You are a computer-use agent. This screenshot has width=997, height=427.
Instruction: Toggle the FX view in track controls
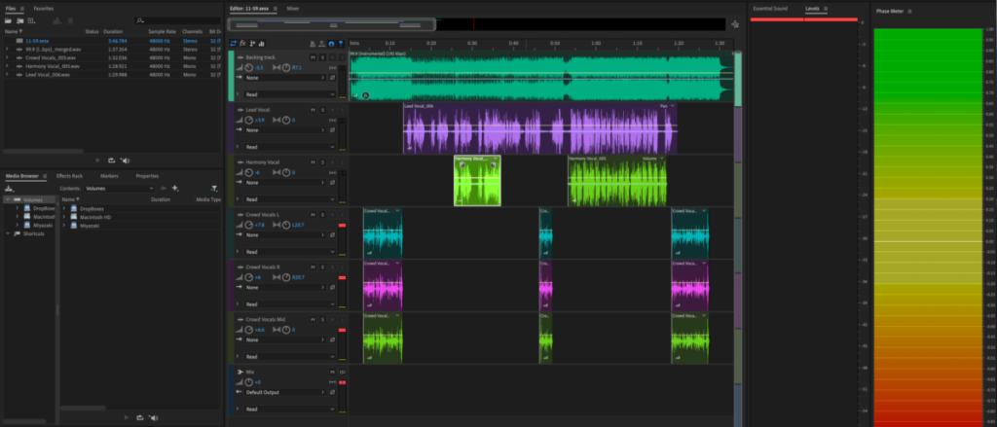coord(241,43)
